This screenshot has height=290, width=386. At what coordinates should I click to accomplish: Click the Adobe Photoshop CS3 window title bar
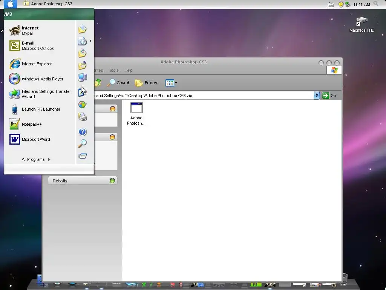[184, 62]
